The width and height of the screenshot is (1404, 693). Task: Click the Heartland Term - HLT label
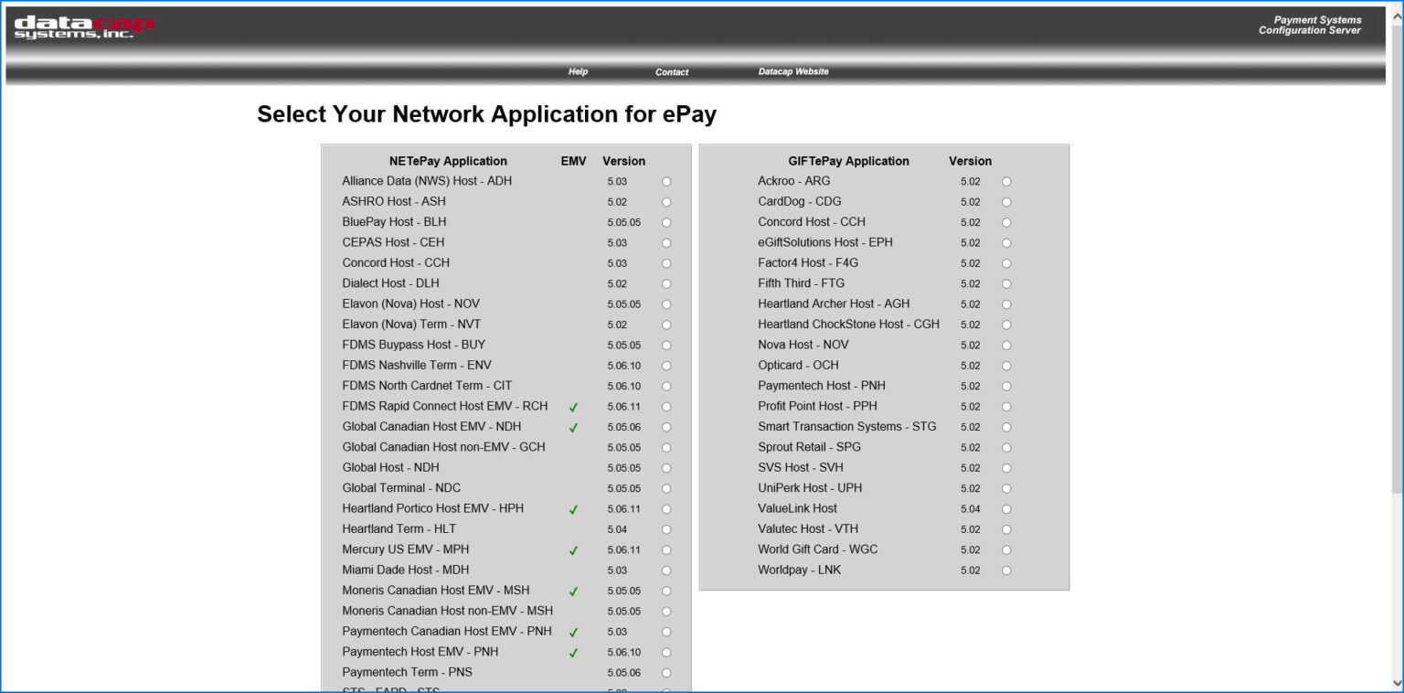click(399, 529)
